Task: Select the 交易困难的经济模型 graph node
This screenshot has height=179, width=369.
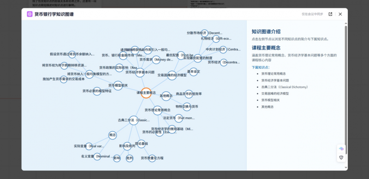Action: pos(172,75)
